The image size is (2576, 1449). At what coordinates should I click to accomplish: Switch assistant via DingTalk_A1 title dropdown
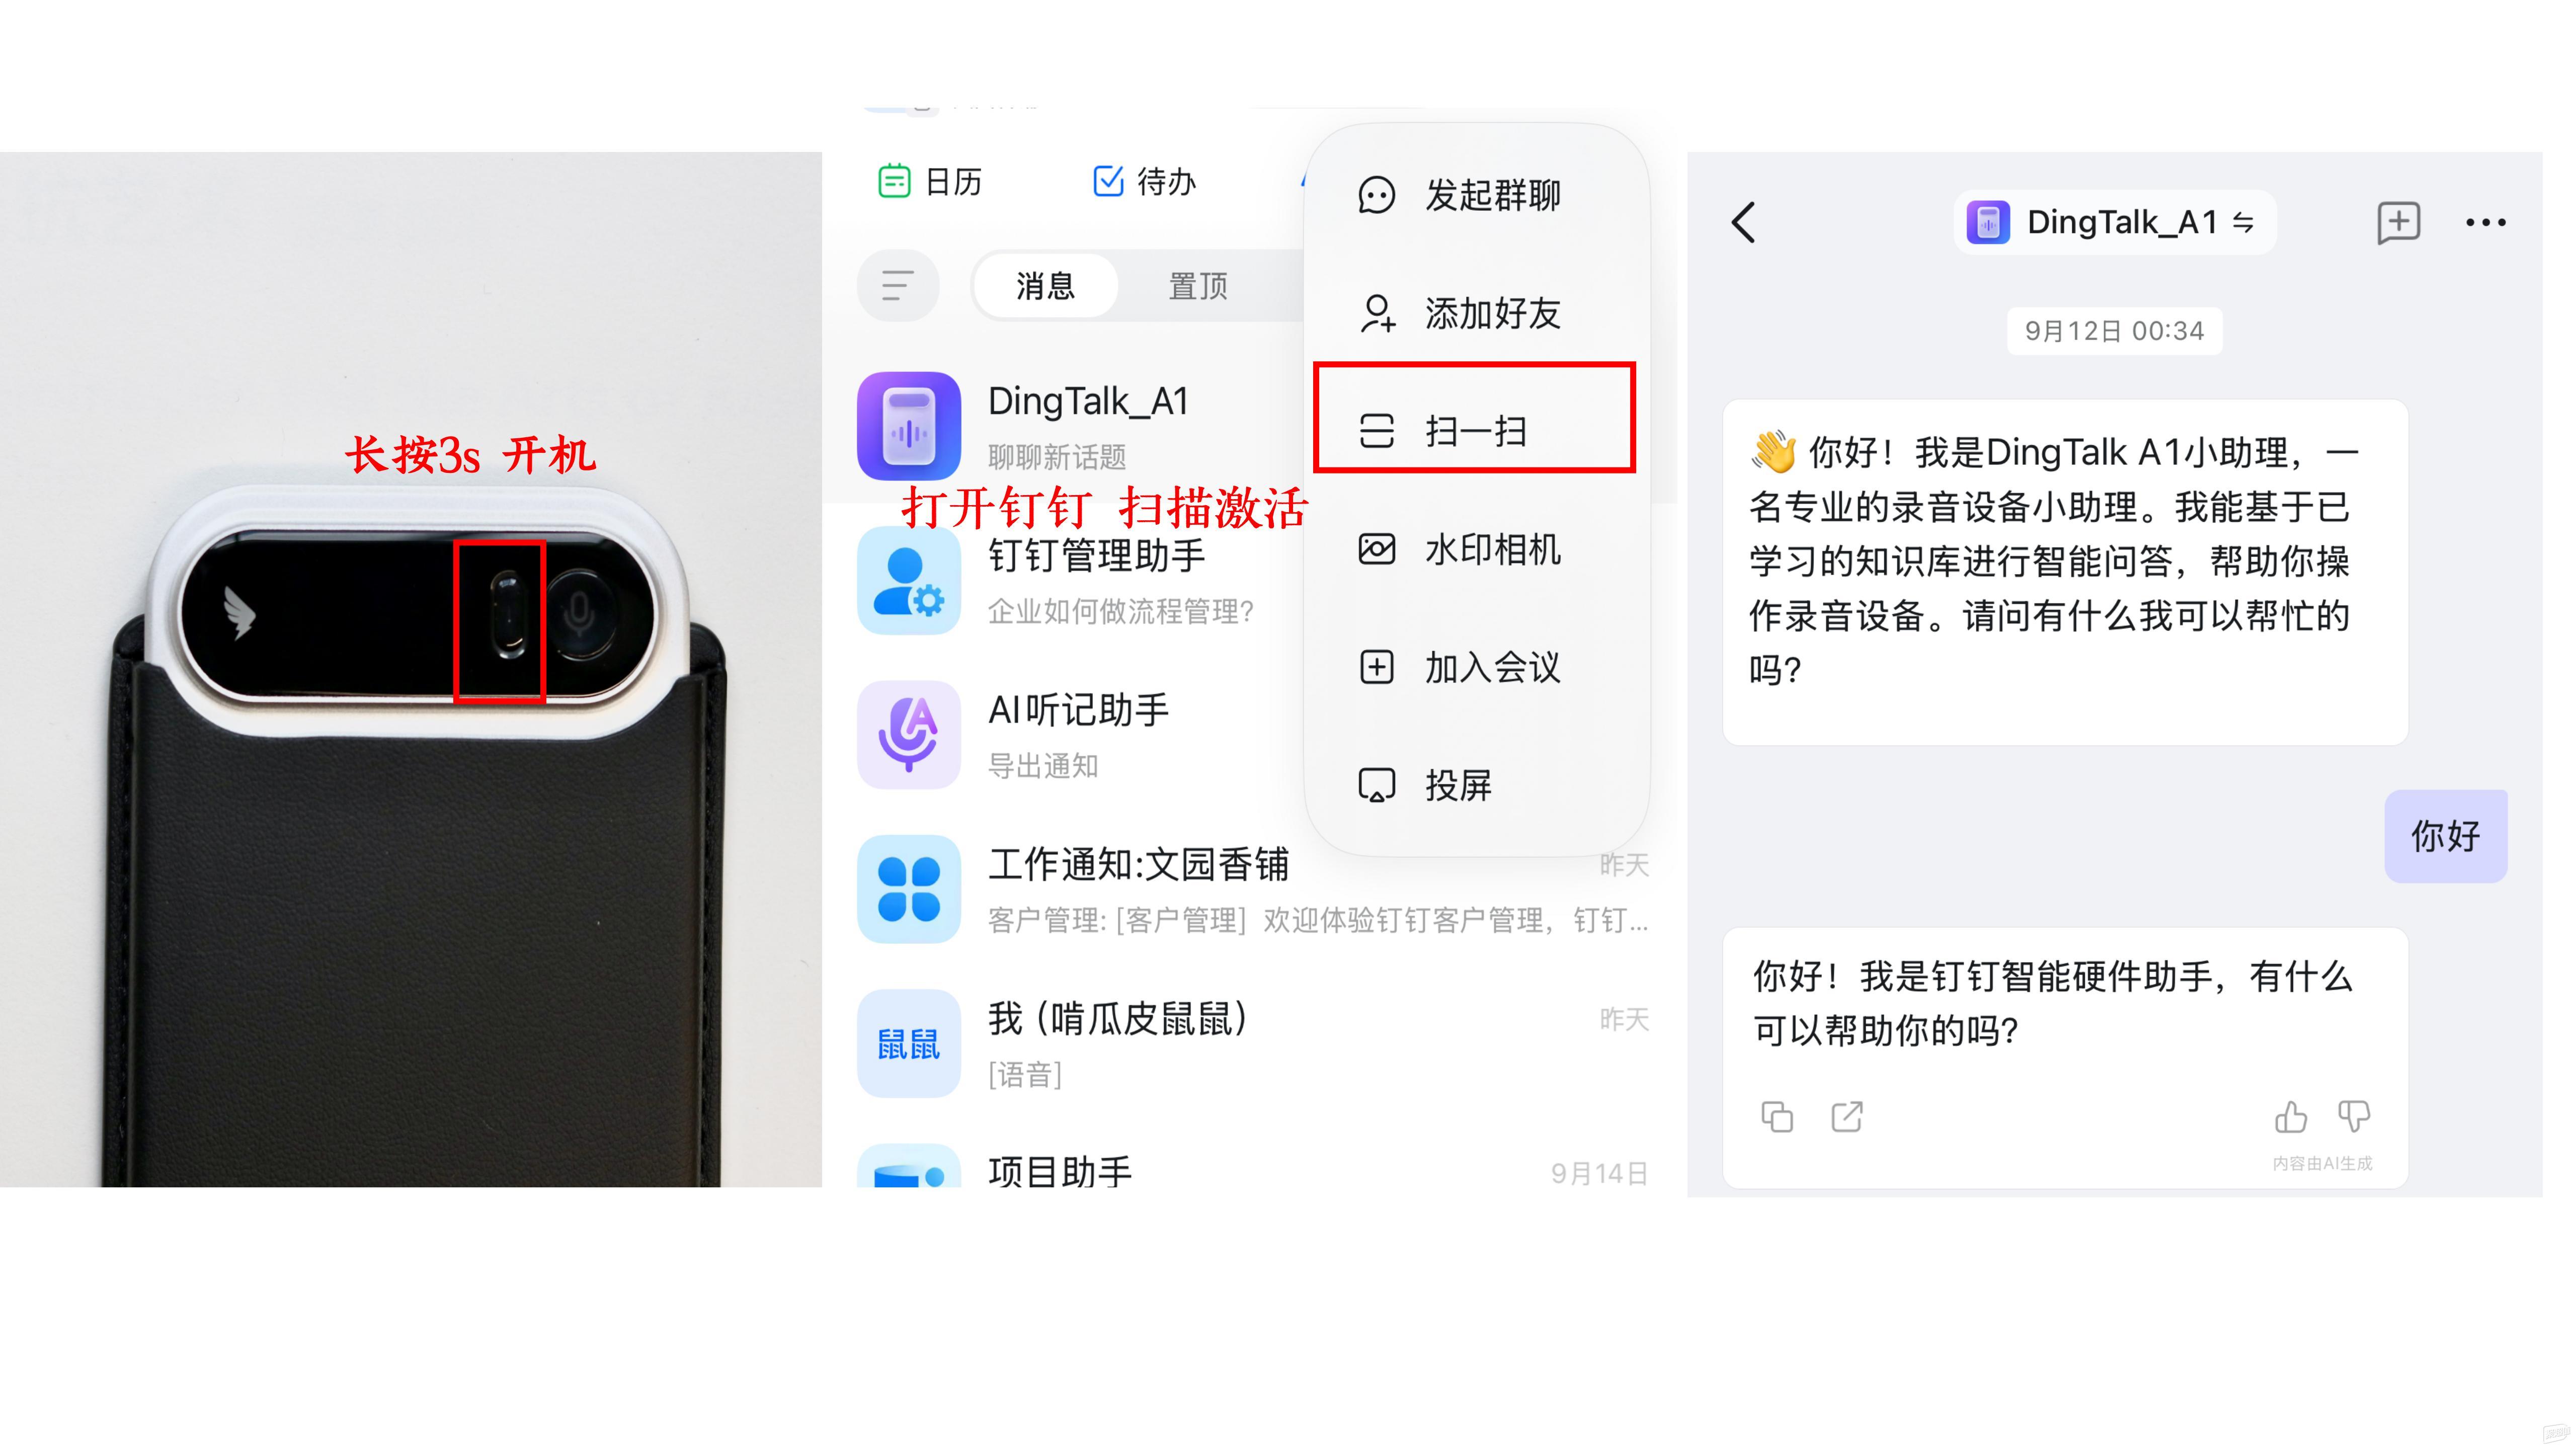tap(2114, 222)
